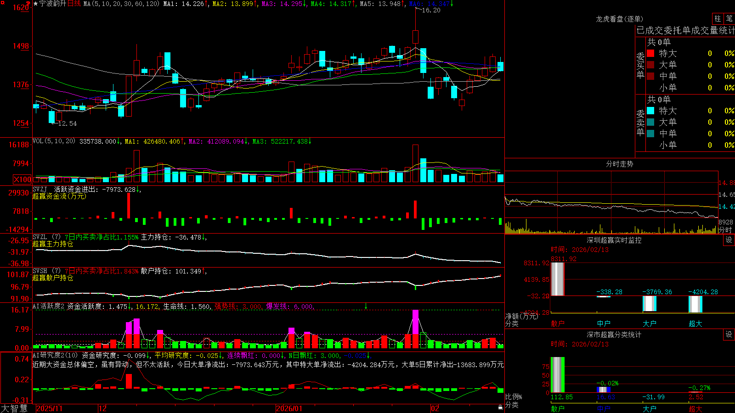Click the 散户 label in 实时监控 chart
Image resolution: width=735 pixels, height=413 pixels.
pyautogui.click(x=558, y=324)
